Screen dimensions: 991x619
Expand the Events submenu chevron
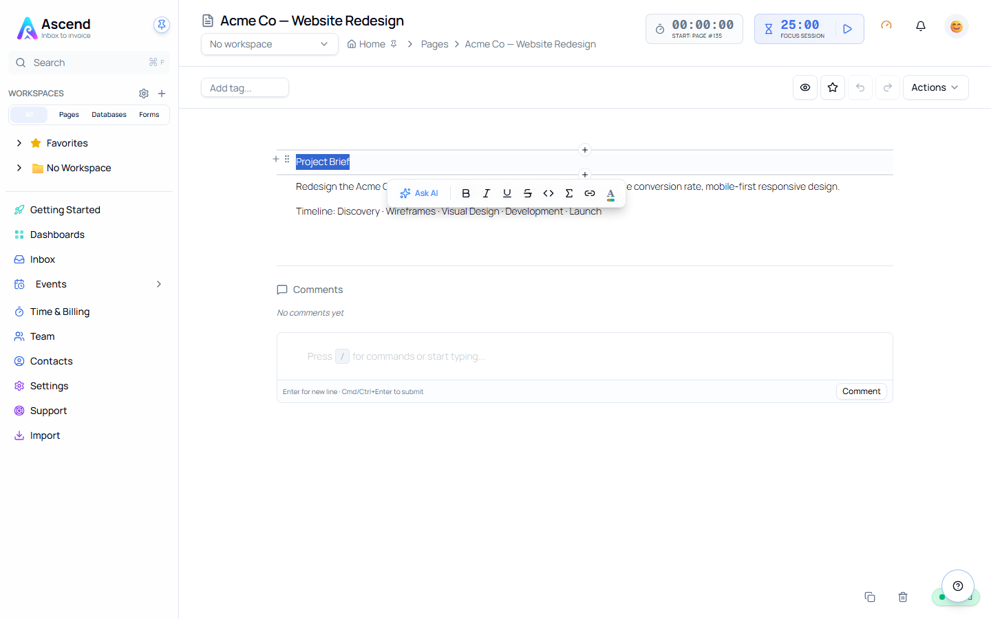(159, 284)
